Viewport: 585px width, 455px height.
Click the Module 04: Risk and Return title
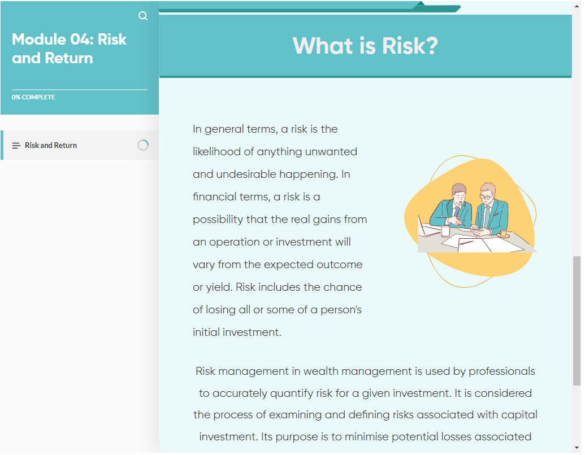[x=70, y=49]
